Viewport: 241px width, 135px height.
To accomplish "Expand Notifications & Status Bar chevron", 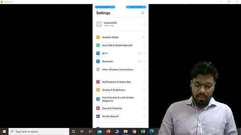I will coord(144,82).
